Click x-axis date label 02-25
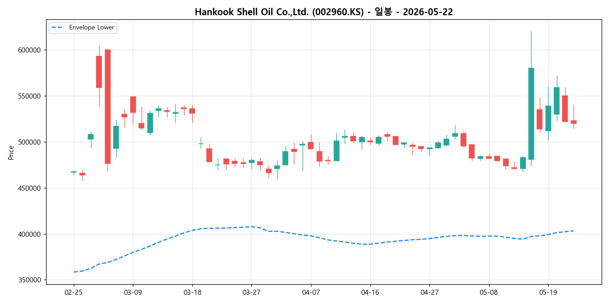Viewport: 609px width, 304px height. click(73, 292)
